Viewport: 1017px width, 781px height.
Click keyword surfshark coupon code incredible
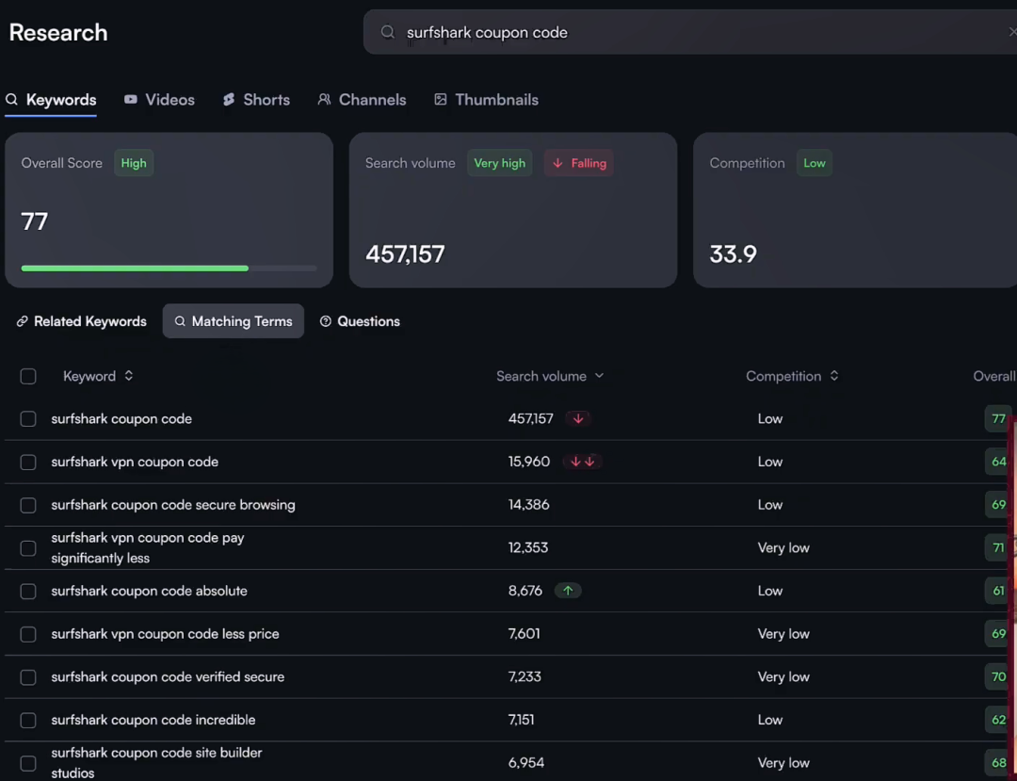click(x=153, y=720)
